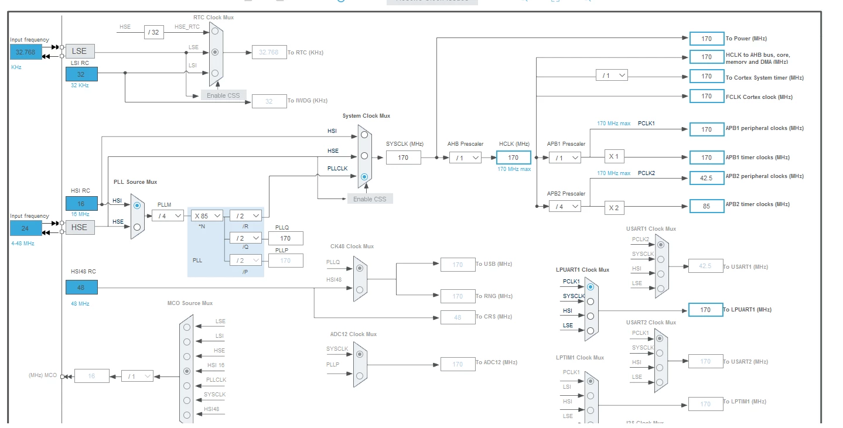Select HSI in LPUART1 Clock Mux
This screenshot has height=428, width=843.
tap(591, 316)
